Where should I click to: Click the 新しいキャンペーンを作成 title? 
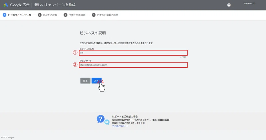[x=55, y=5]
